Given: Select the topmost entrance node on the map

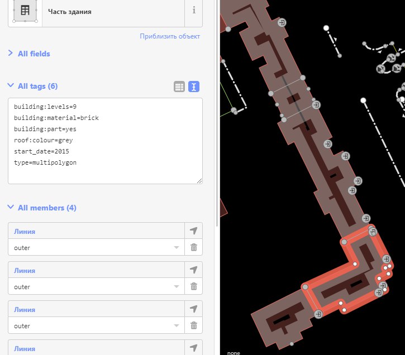Looking at the screenshot, I should (x=282, y=22).
